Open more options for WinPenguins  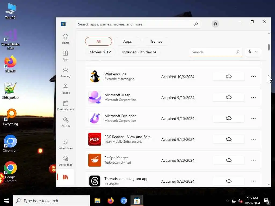254,76
